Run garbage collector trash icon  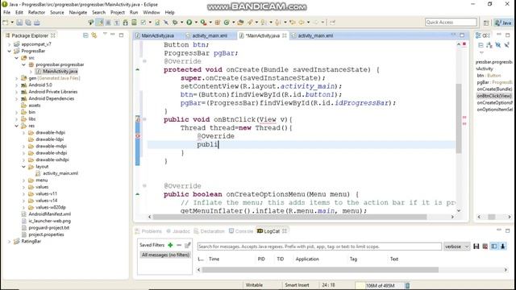(407, 285)
